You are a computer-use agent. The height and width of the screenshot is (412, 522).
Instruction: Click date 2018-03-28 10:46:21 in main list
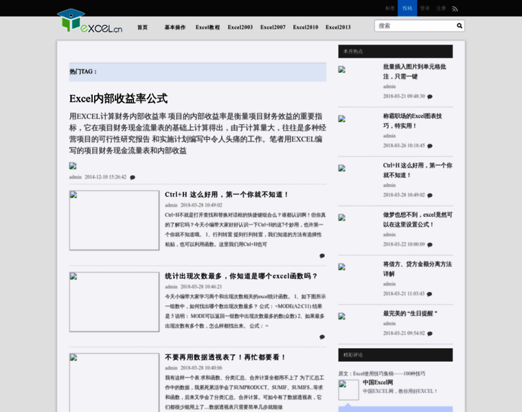click(201, 286)
